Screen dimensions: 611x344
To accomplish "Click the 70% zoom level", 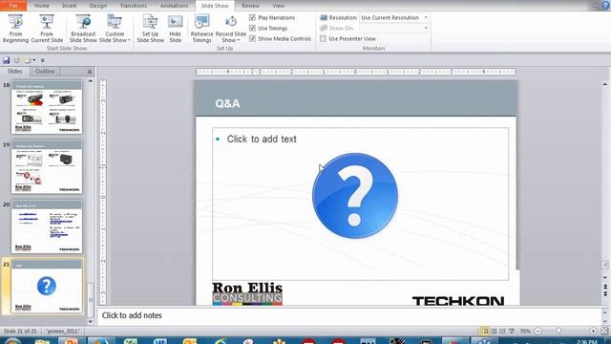I will coord(525,332).
